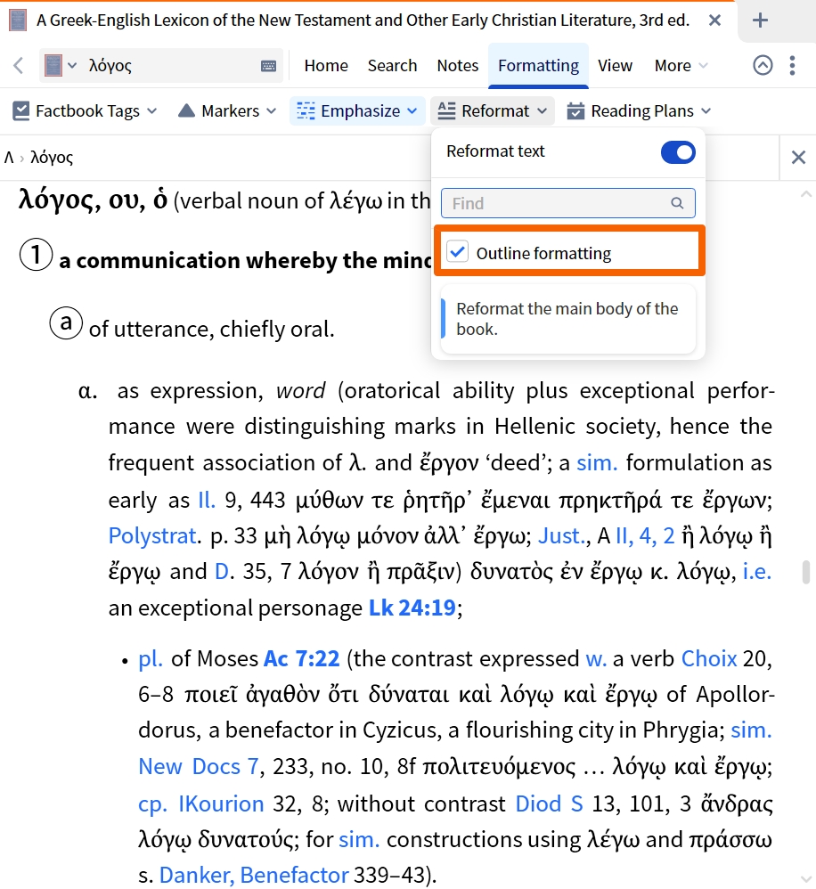Open the w. abbreviation link
Viewport: 816px width, 889px height.
pyautogui.click(x=596, y=659)
